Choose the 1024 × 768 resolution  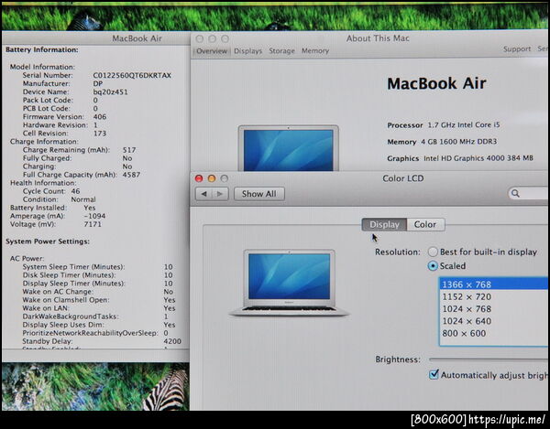(x=493, y=309)
